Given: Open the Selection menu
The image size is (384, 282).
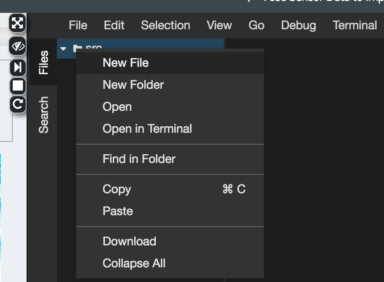Looking at the screenshot, I should tap(165, 25).
